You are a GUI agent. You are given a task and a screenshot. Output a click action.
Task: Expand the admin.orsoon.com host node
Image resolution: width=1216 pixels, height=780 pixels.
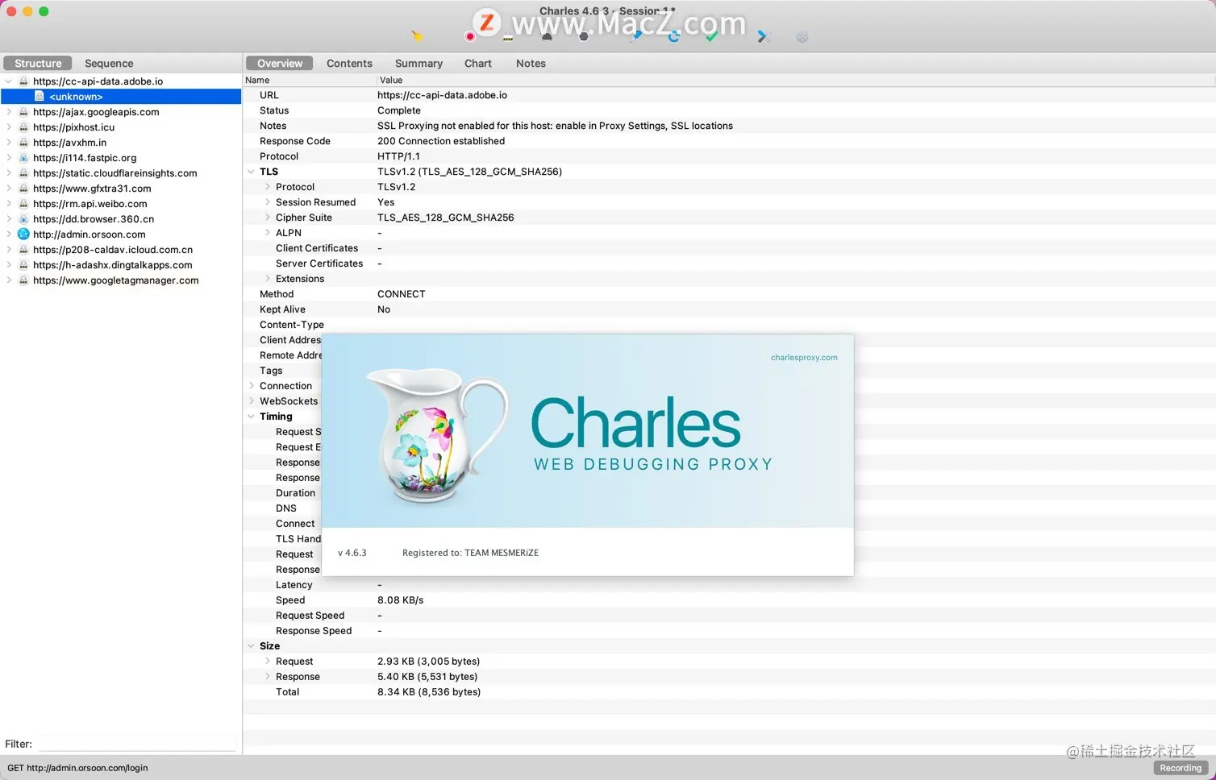pyautogui.click(x=9, y=234)
